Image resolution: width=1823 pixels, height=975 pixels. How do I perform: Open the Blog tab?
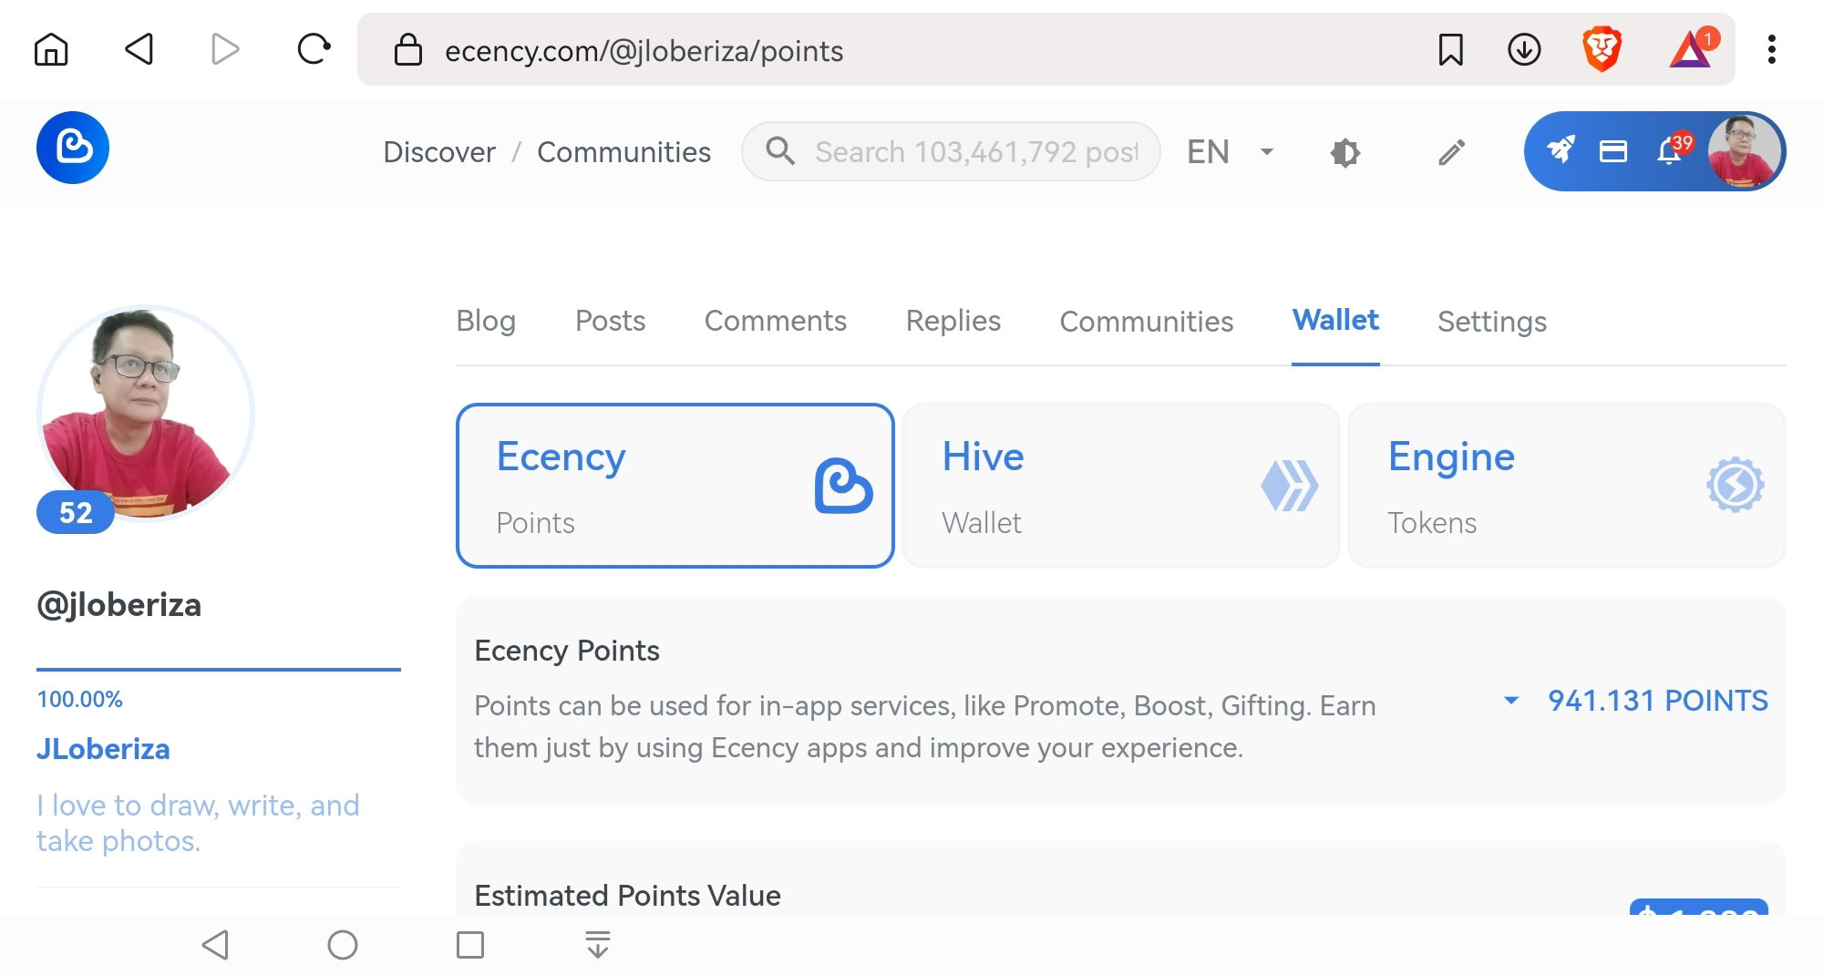click(x=486, y=322)
